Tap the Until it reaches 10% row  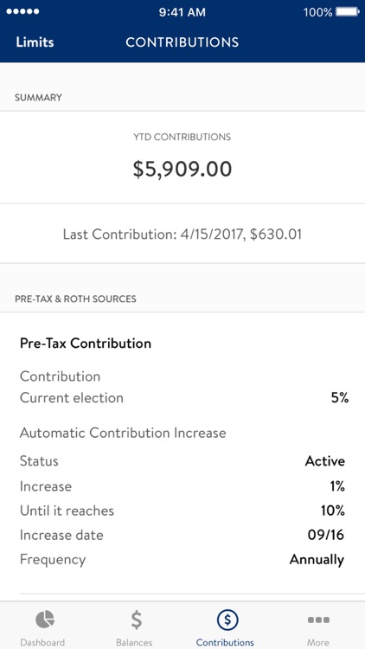(182, 511)
